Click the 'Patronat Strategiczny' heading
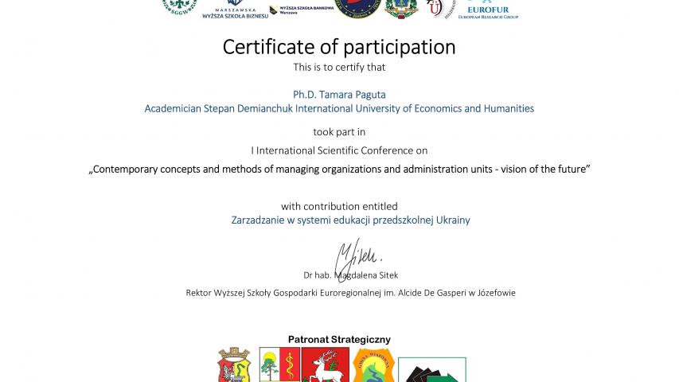 pyautogui.click(x=339, y=340)
